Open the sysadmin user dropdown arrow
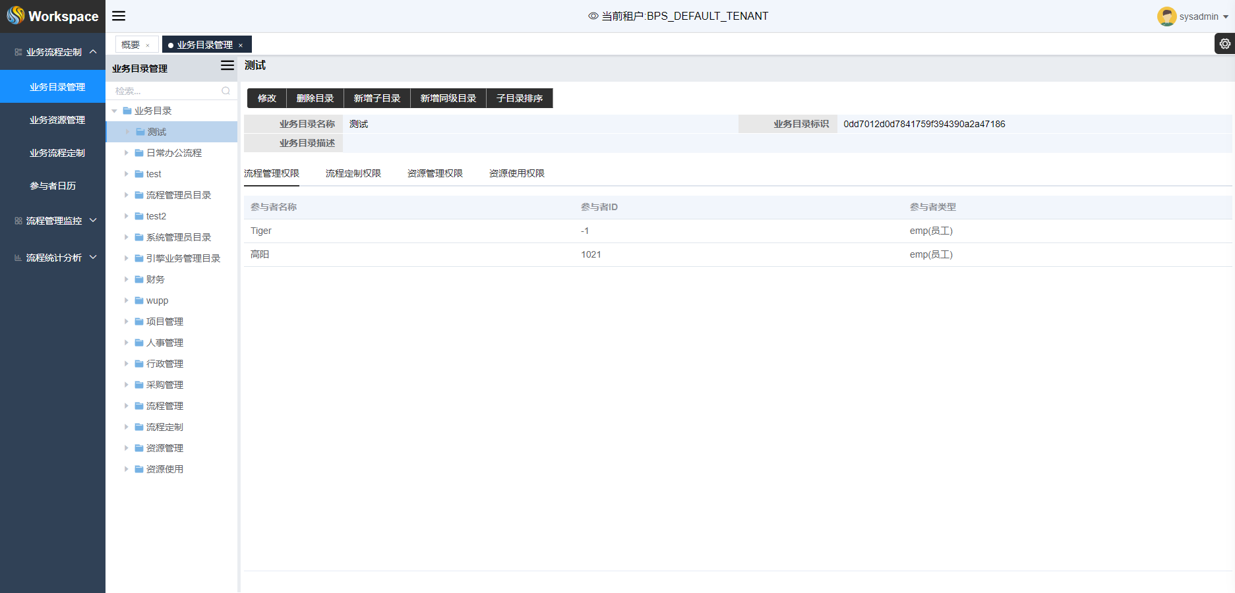This screenshot has width=1235, height=593. pos(1226,17)
